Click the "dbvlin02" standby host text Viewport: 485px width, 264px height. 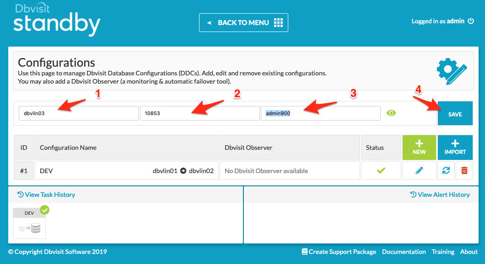click(x=201, y=171)
